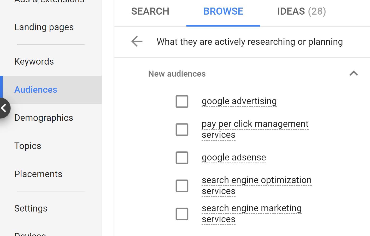Select the BROWSE tab
The height and width of the screenshot is (236, 370).
(x=223, y=11)
